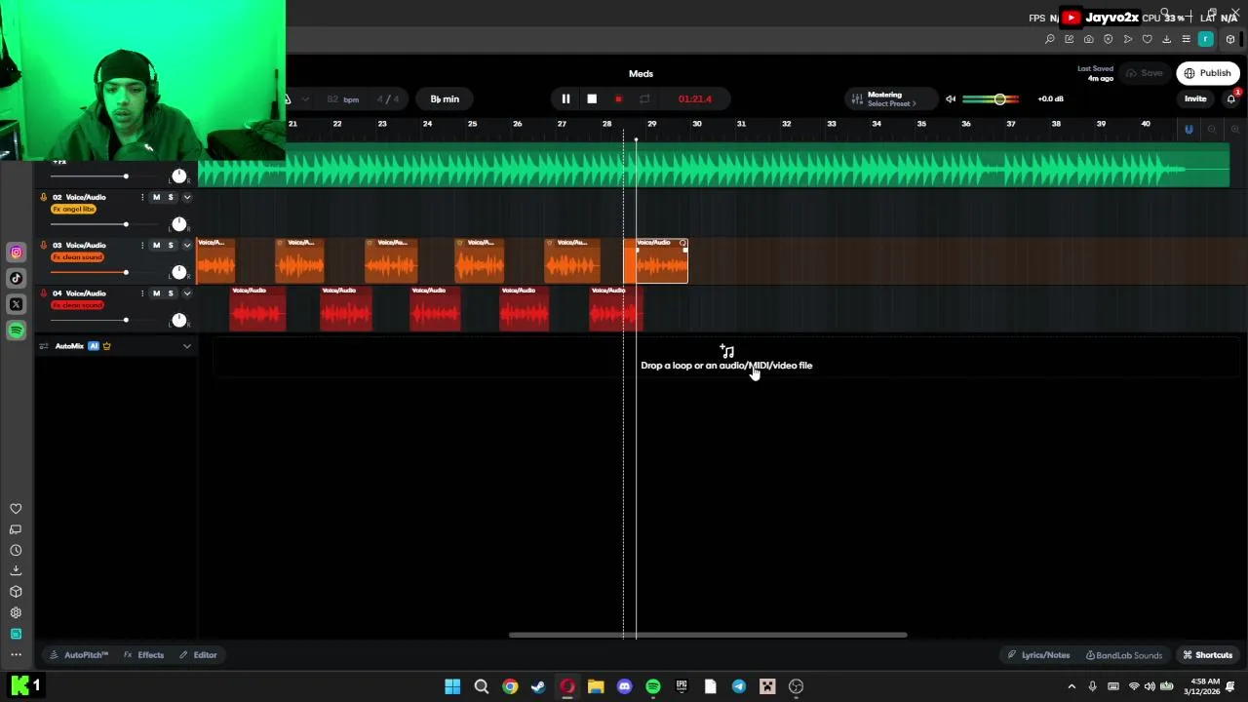
Task: Expand track 03 chevron
Action: click(187, 245)
